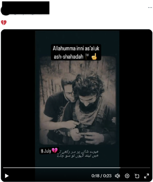
Task: Click the played portion of progress bar
Action: click(62, 168)
